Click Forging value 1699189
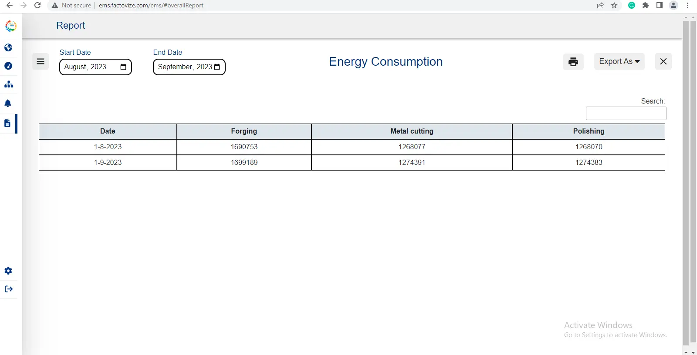The image size is (697, 355). [244, 163]
